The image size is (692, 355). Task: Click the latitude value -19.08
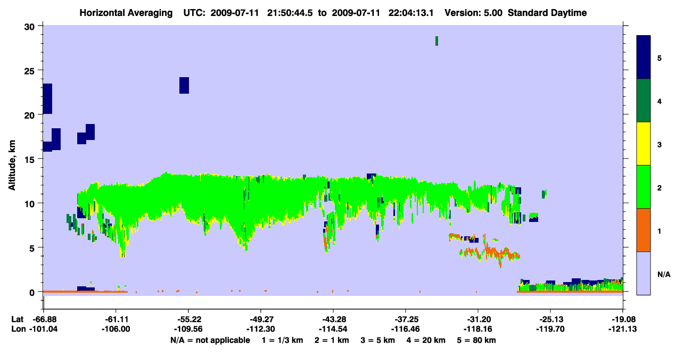coord(623,319)
